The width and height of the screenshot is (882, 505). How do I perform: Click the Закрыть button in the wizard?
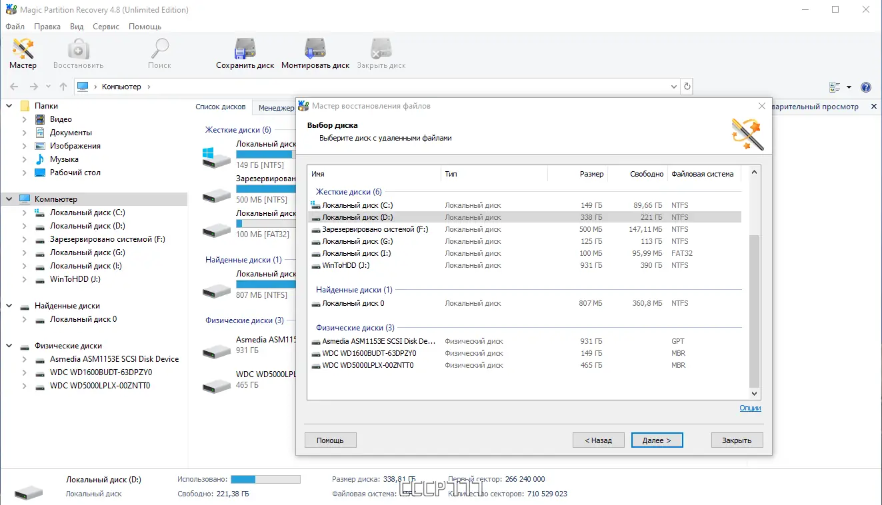737,440
